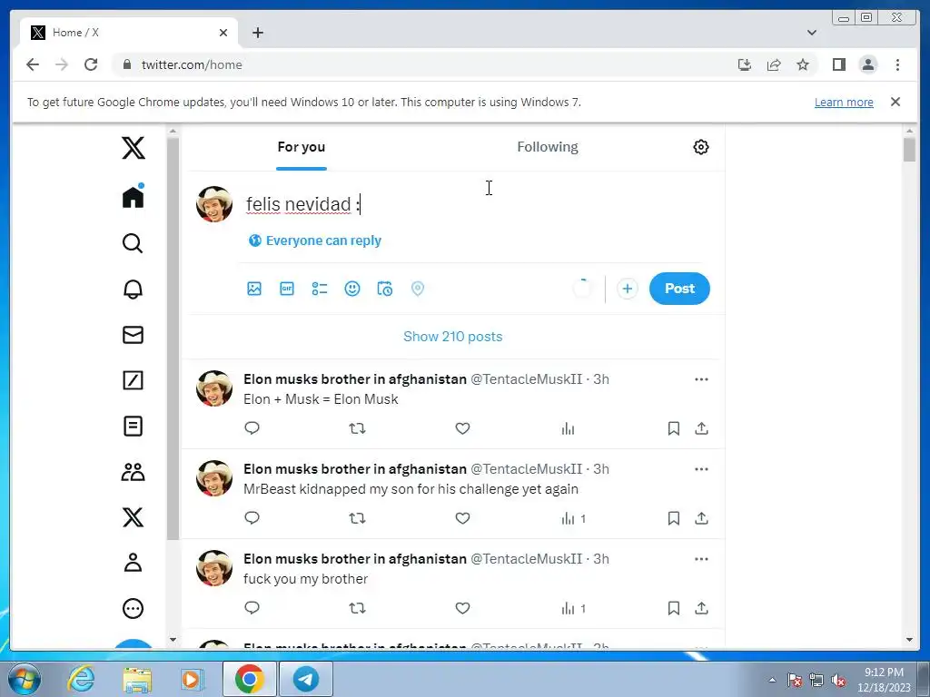930x697 pixels.
Task: Click the X logo in the sidebar
Action: tap(133, 148)
